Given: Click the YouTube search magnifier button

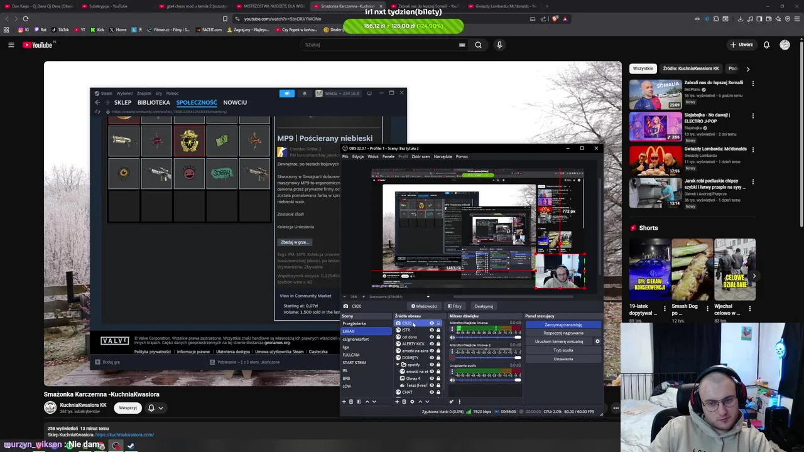Looking at the screenshot, I should point(478,45).
